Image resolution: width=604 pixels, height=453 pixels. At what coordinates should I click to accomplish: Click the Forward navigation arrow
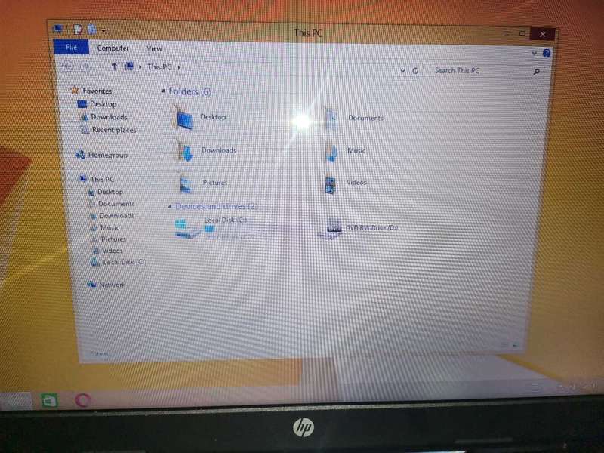click(x=85, y=66)
